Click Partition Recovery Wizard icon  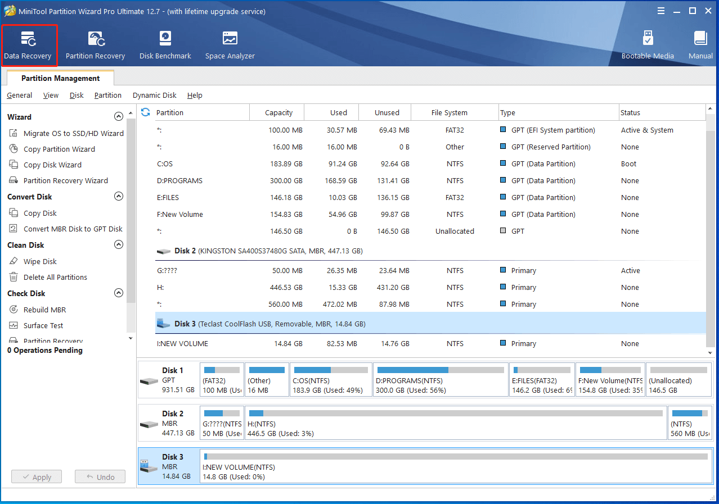pos(14,180)
